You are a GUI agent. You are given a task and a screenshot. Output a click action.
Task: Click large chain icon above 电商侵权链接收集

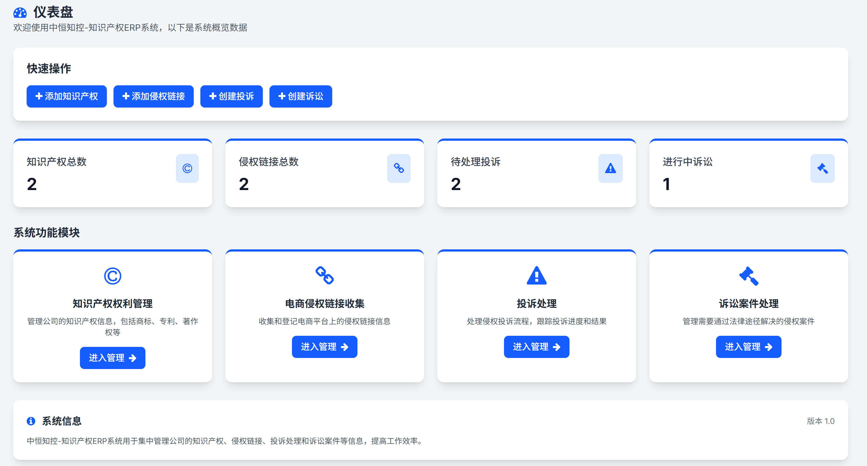pyautogui.click(x=324, y=275)
